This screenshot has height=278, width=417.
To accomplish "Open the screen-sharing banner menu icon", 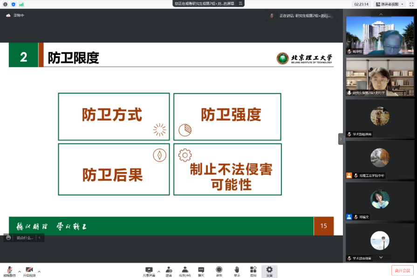I will 240,3.
